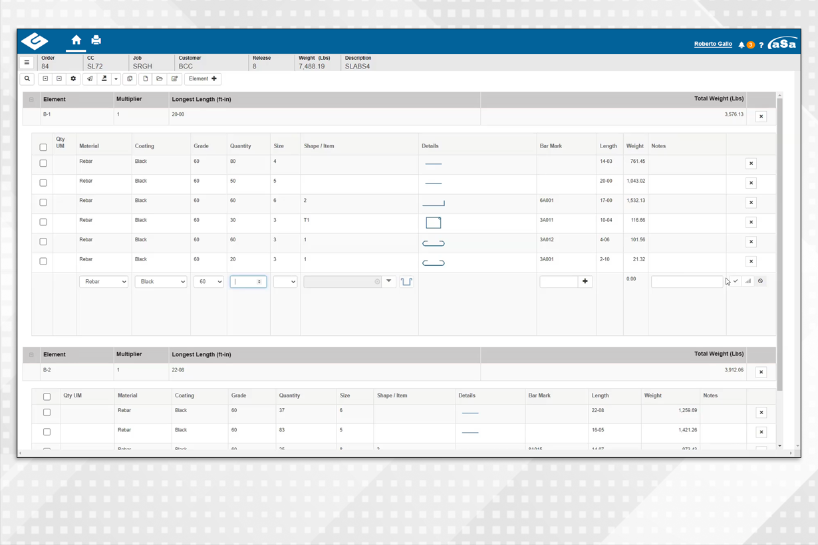The image size is (818, 545).
Task: Open a file using the folder toolbar icon
Action: click(x=160, y=78)
